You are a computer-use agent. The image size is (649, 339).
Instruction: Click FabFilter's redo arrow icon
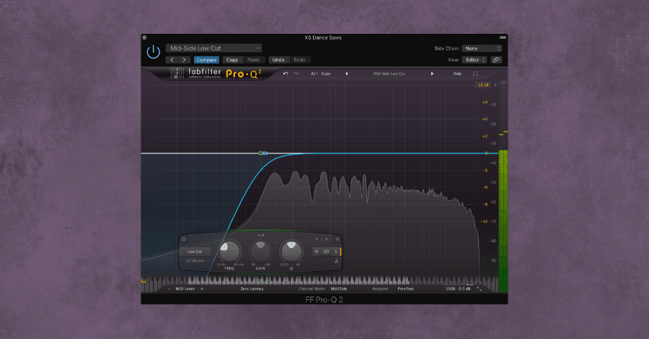[x=296, y=74]
